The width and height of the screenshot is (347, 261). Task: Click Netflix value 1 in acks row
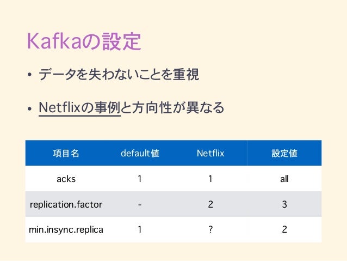(x=210, y=179)
